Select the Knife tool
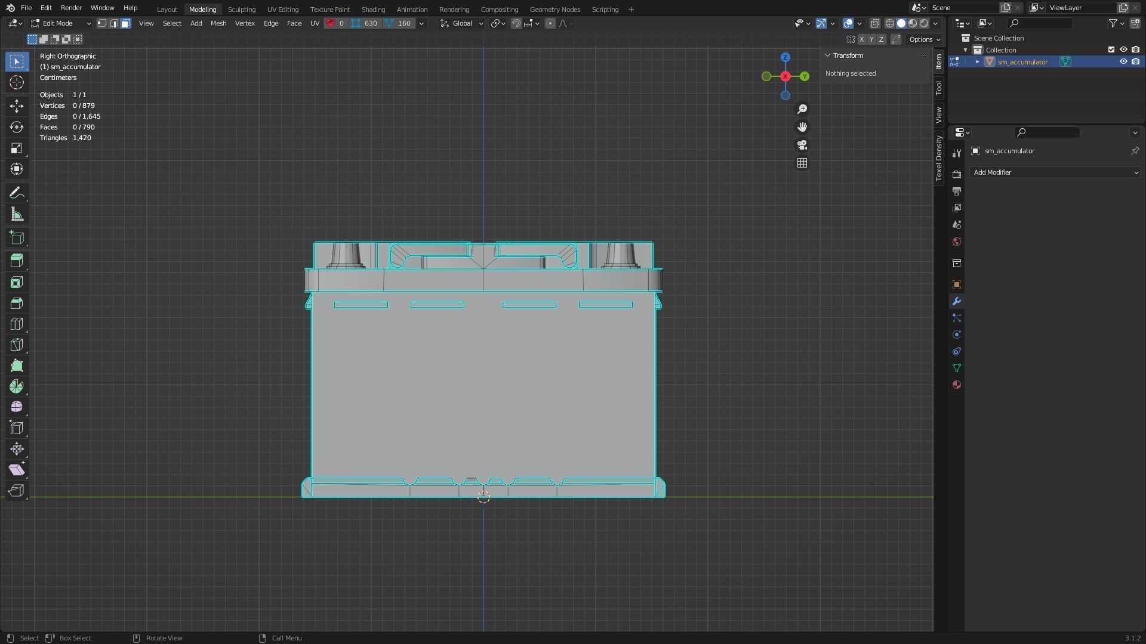The width and height of the screenshot is (1146, 644). (x=17, y=345)
